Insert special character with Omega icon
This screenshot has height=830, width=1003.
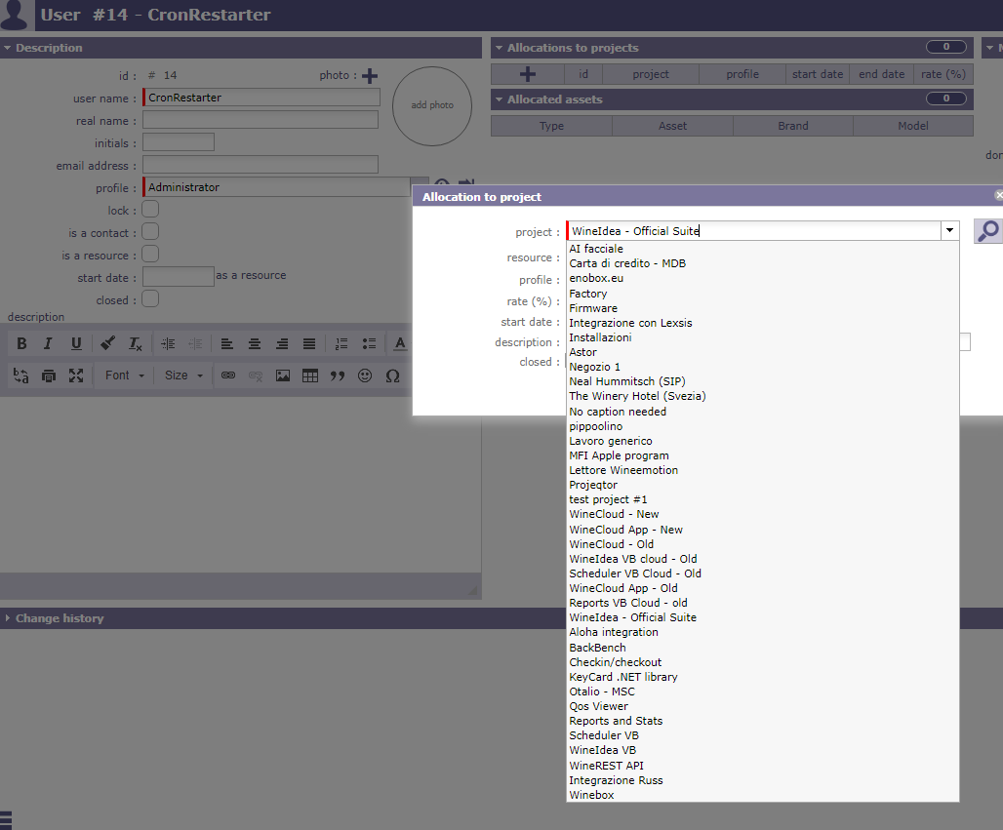[392, 375]
